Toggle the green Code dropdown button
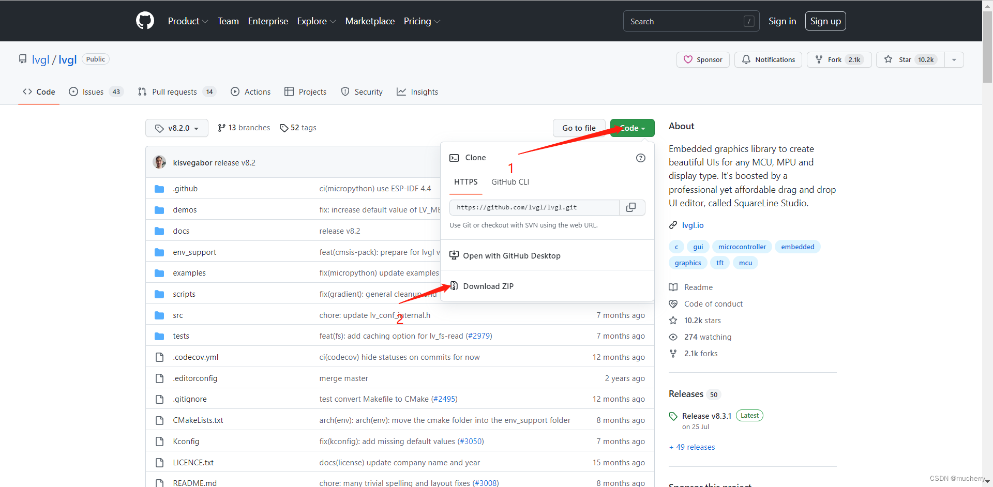The image size is (993, 487). [632, 128]
